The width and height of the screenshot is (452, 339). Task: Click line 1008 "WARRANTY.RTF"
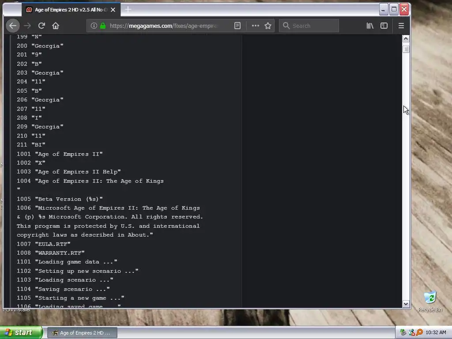click(x=51, y=253)
